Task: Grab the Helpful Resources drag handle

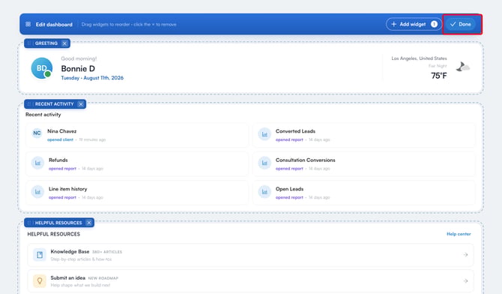Action: pos(29,223)
